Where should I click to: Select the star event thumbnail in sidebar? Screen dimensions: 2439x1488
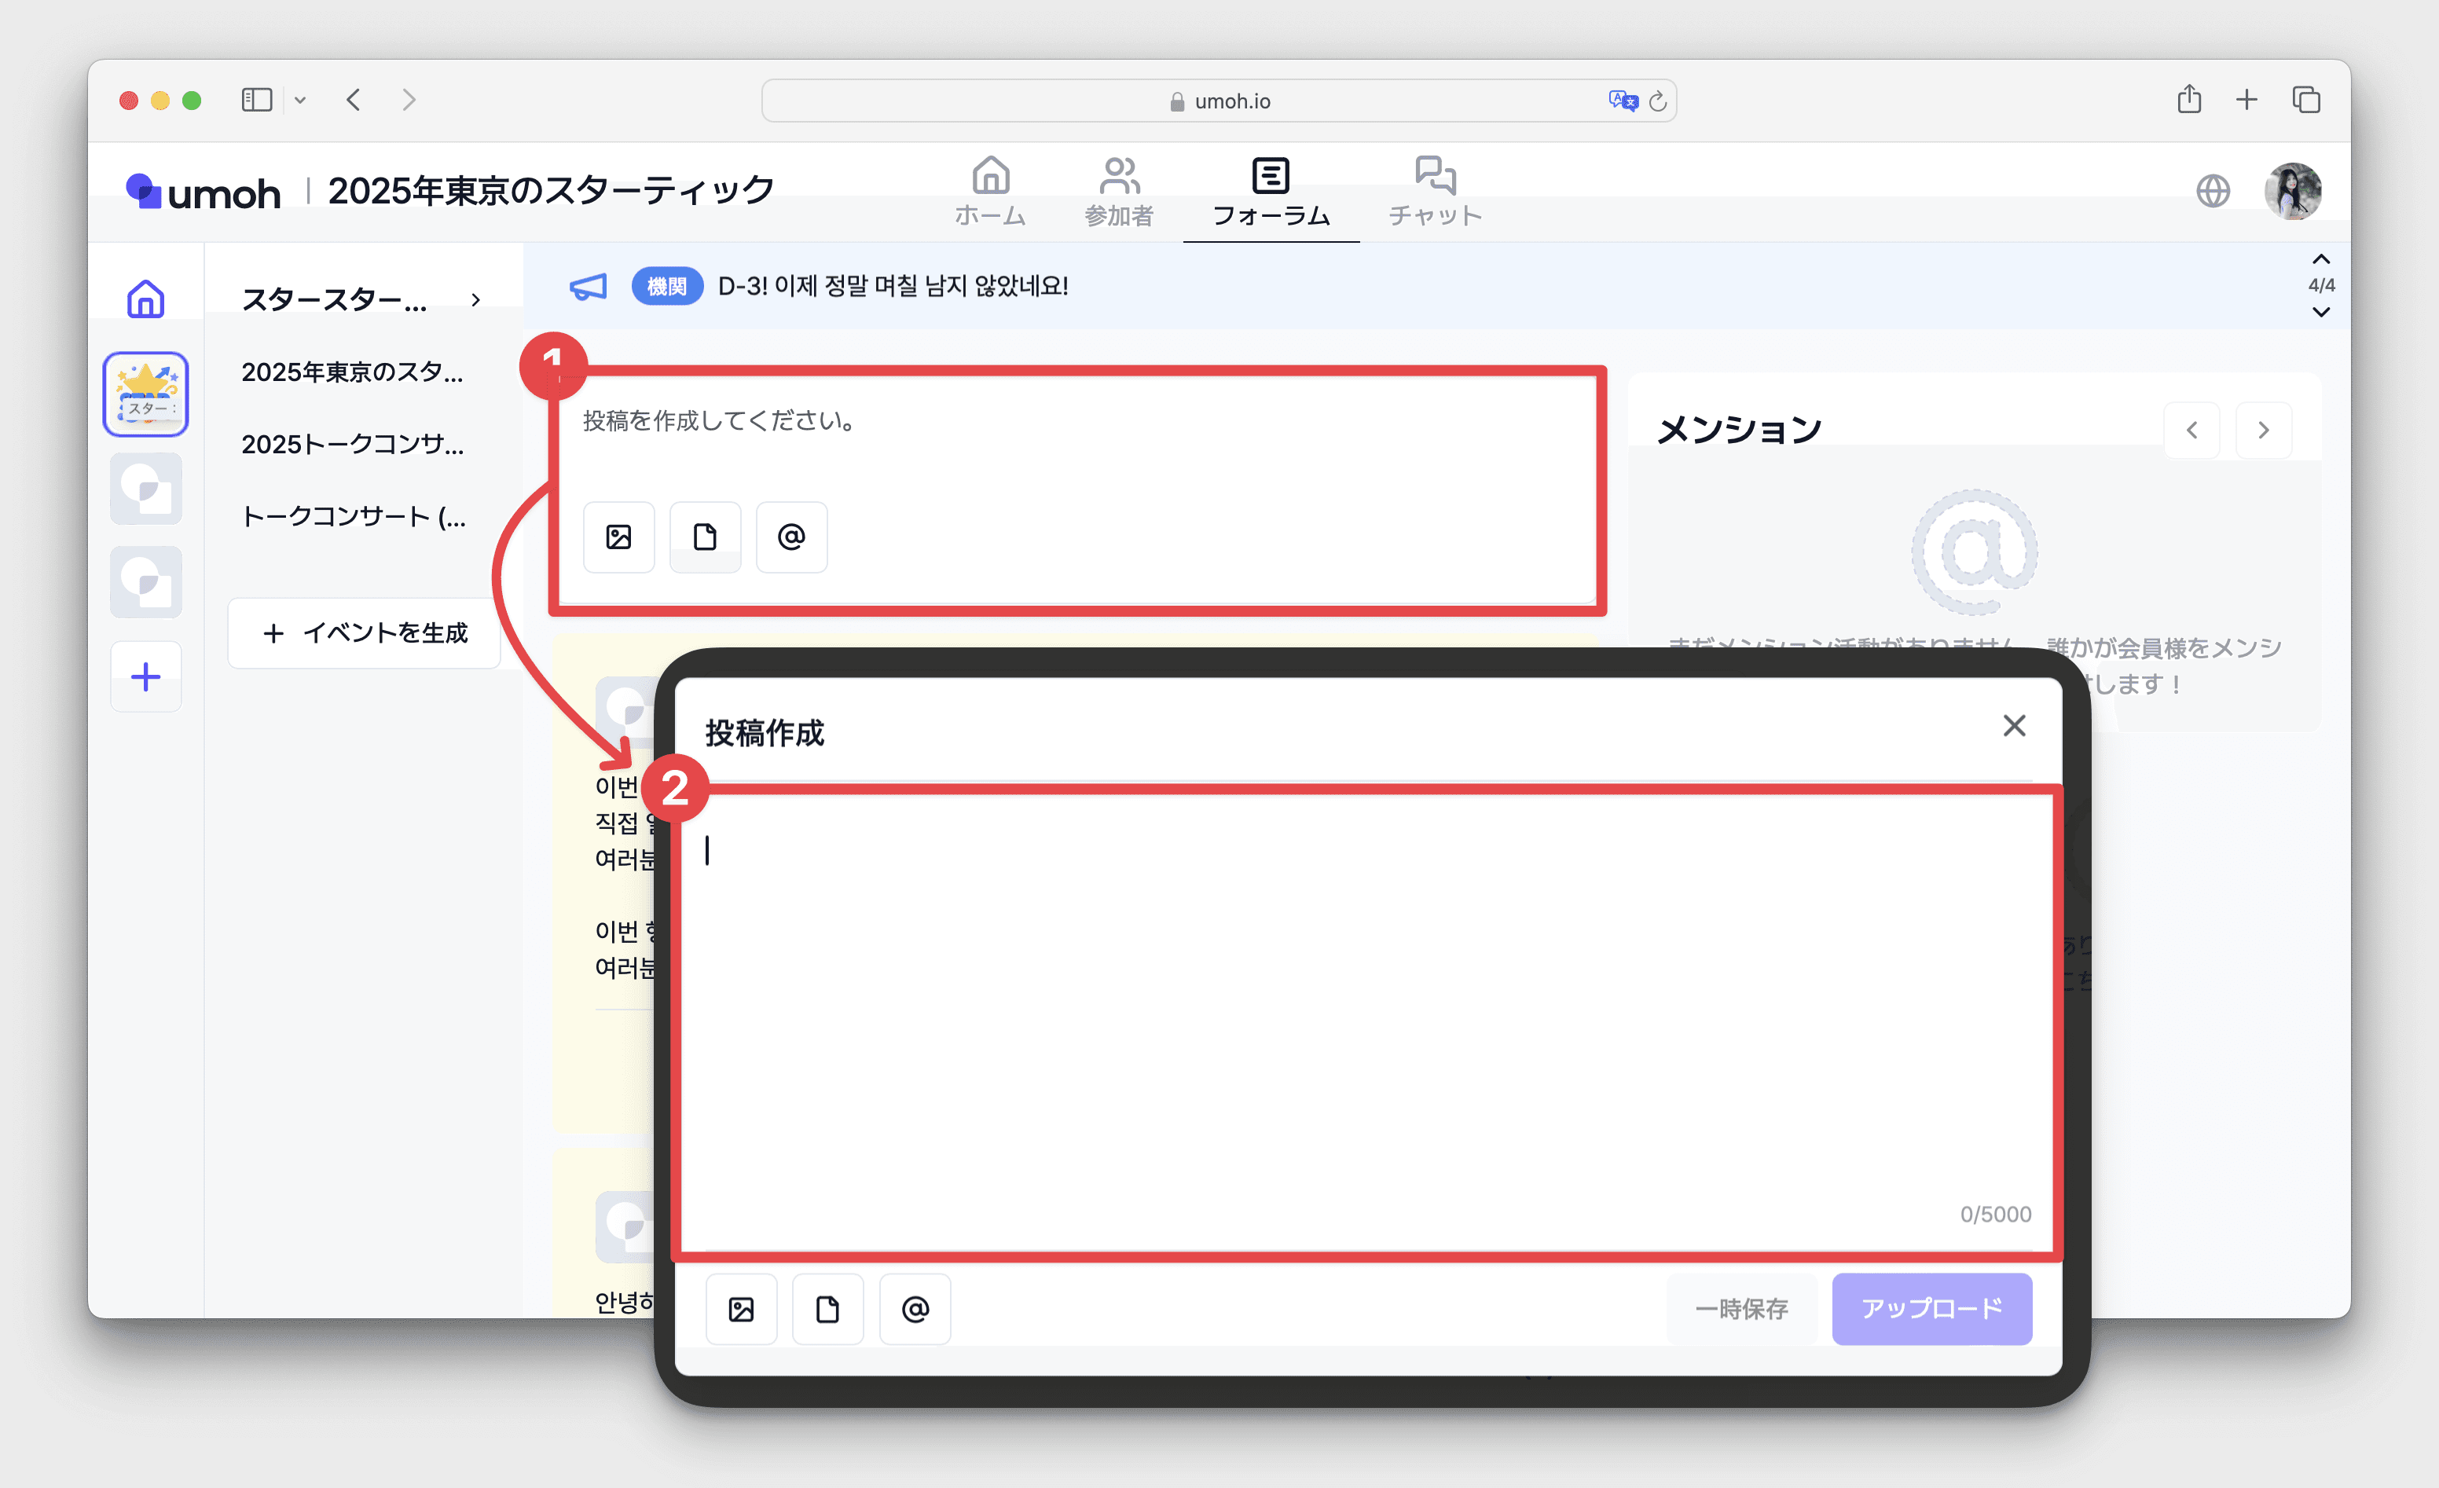tap(145, 393)
